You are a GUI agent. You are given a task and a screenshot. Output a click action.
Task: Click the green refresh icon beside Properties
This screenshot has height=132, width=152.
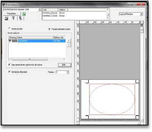click(24, 14)
